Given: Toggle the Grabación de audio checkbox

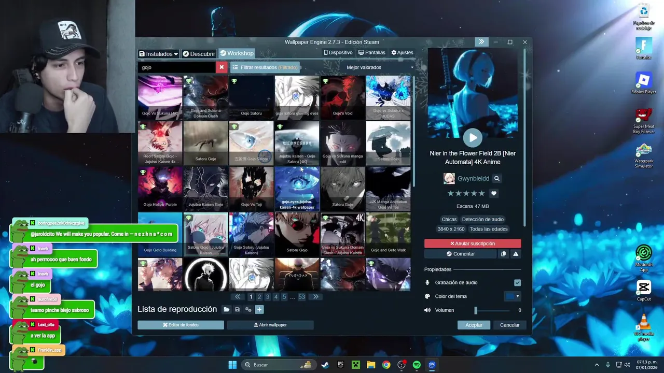Looking at the screenshot, I should [517, 282].
